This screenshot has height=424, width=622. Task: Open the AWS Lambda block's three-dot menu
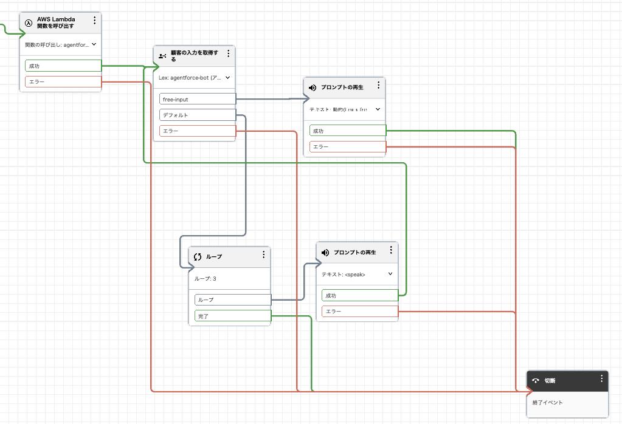click(94, 20)
